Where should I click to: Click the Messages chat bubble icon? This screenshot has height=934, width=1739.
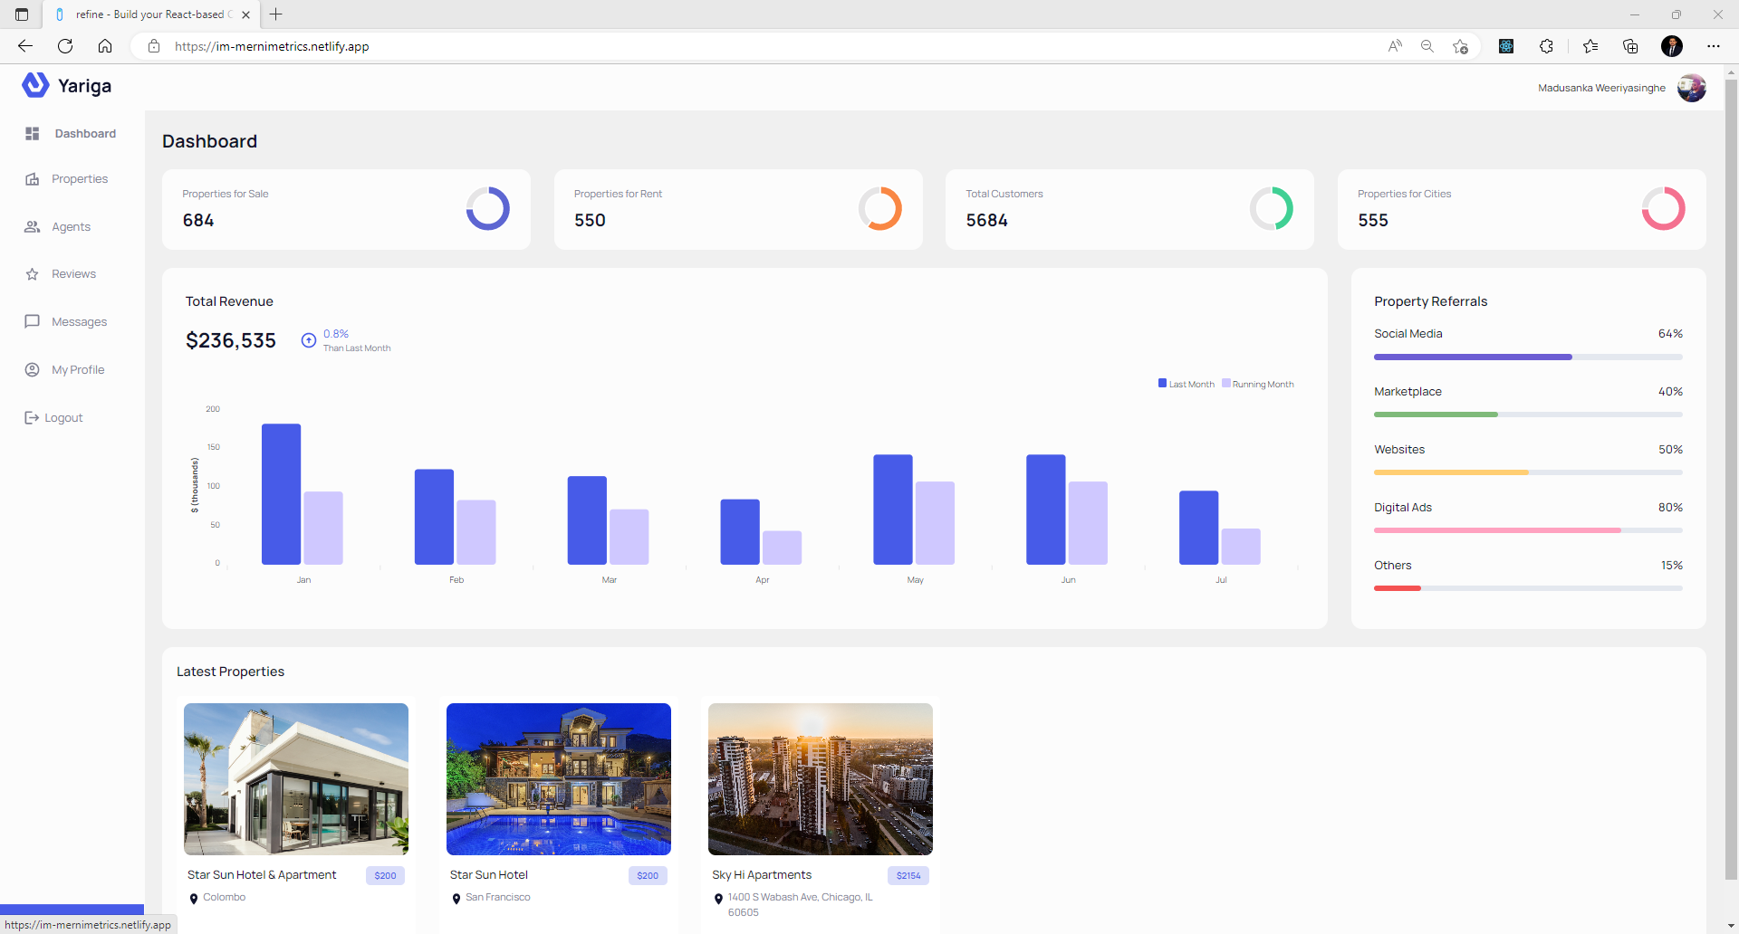[x=33, y=321]
